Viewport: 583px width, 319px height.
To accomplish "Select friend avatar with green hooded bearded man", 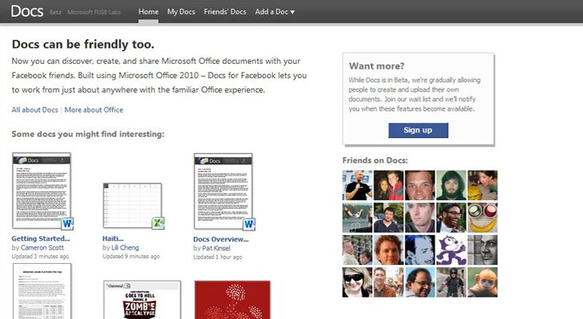I will coord(451,185).
